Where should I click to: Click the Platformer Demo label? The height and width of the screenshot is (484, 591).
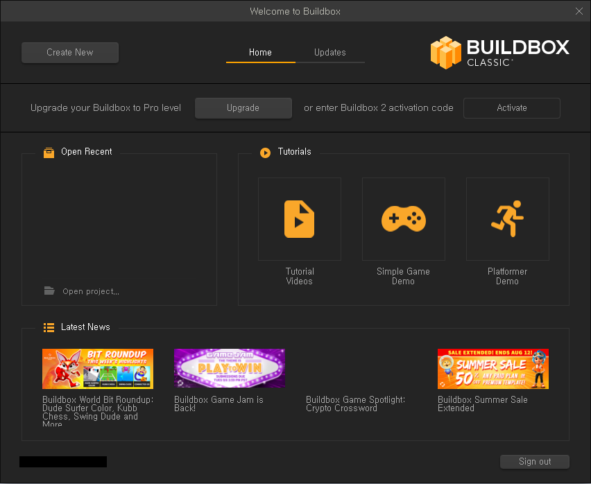[x=507, y=277]
